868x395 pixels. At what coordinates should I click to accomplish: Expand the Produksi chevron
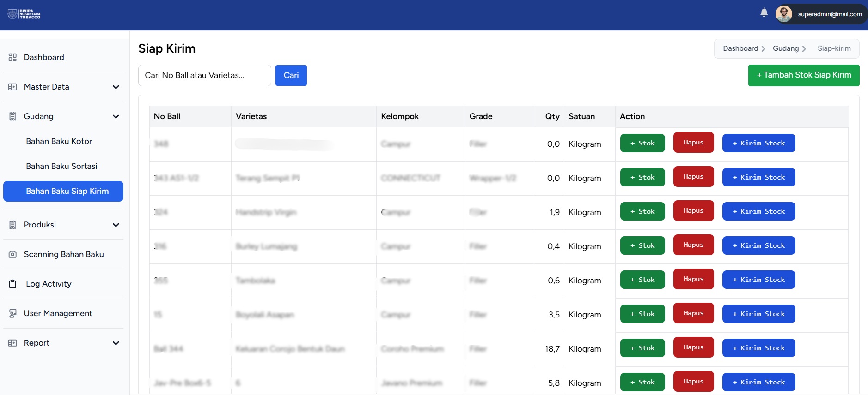coord(116,225)
